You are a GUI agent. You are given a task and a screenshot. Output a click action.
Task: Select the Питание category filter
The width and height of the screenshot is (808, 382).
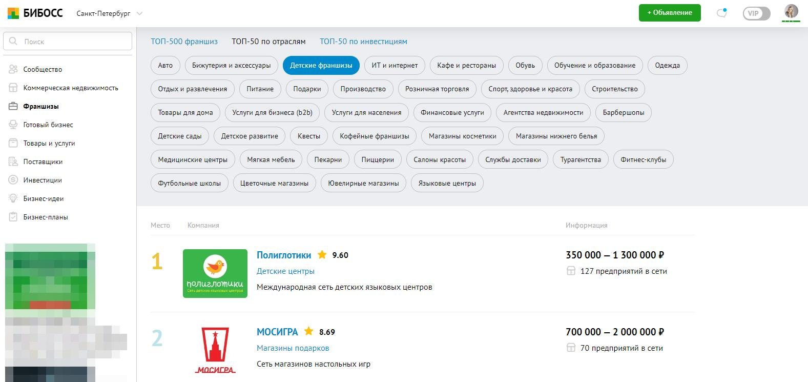[x=260, y=89]
